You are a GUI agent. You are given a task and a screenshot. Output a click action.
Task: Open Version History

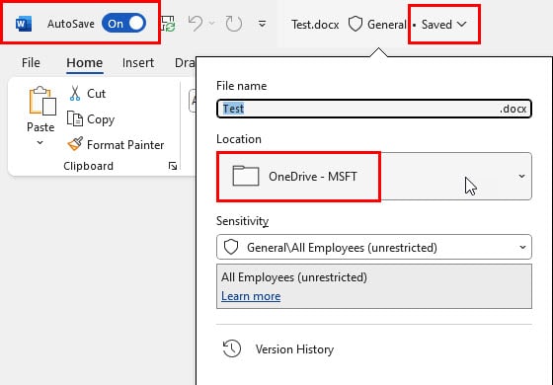pyautogui.click(x=278, y=349)
